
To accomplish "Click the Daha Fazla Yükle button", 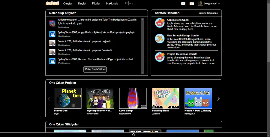I will click(x=95, y=69).
